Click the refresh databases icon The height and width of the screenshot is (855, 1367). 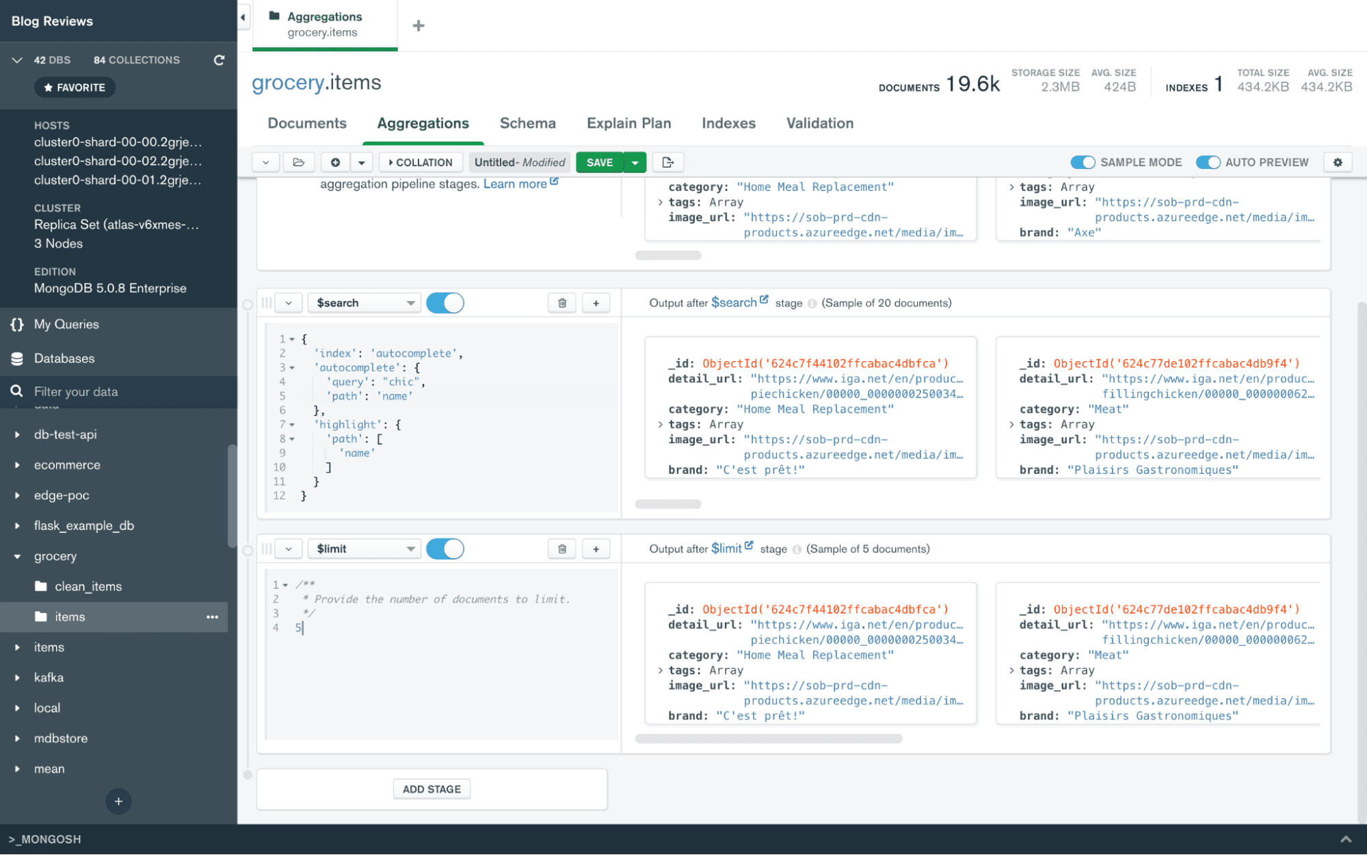tap(217, 60)
